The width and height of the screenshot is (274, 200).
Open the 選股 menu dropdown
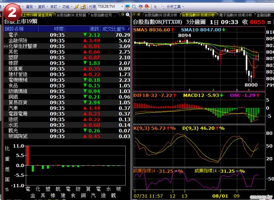(x=31, y=7)
